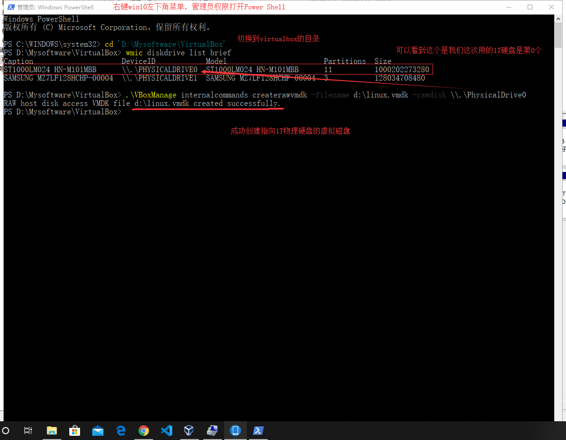The width and height of the screenshot is (566, 440).
Task: Click the PowerShell taskbar icon
Action: click(x=258, y=430)
